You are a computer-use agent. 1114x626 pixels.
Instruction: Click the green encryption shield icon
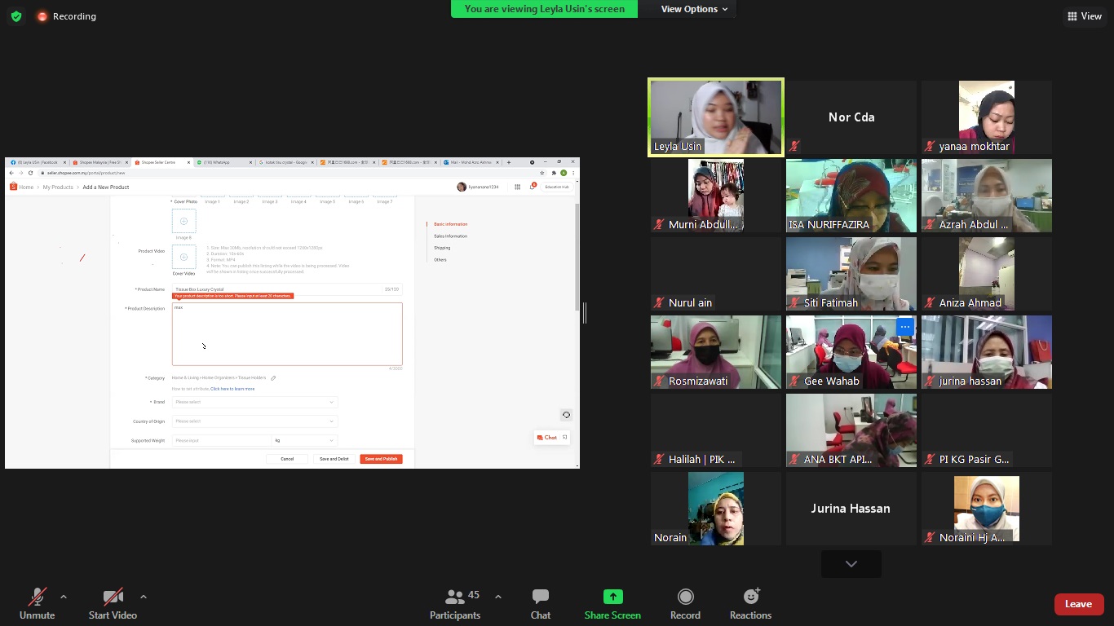point(16,16)
